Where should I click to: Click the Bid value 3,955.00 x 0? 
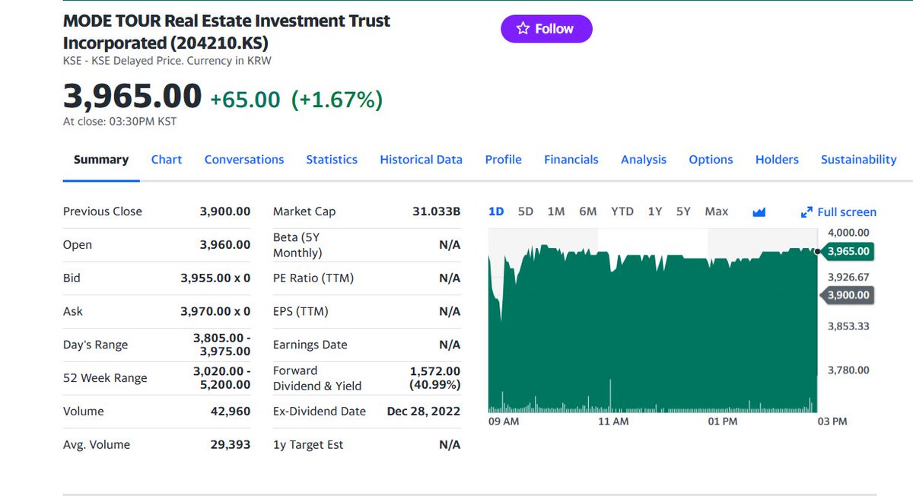[x=215, y=278]
